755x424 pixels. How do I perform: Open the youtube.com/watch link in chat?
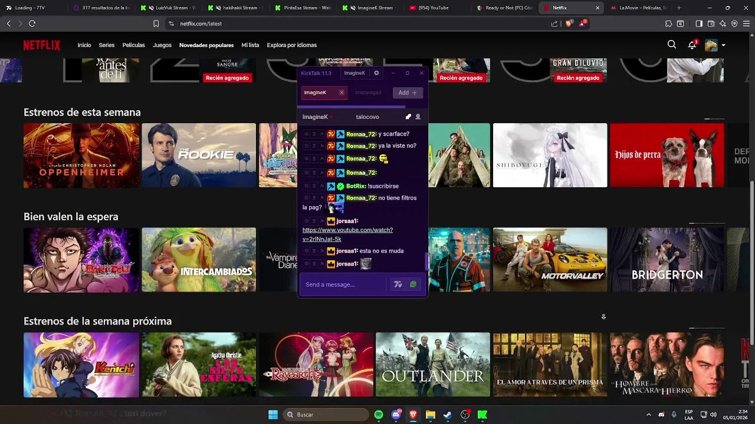(x=347, y=234)
